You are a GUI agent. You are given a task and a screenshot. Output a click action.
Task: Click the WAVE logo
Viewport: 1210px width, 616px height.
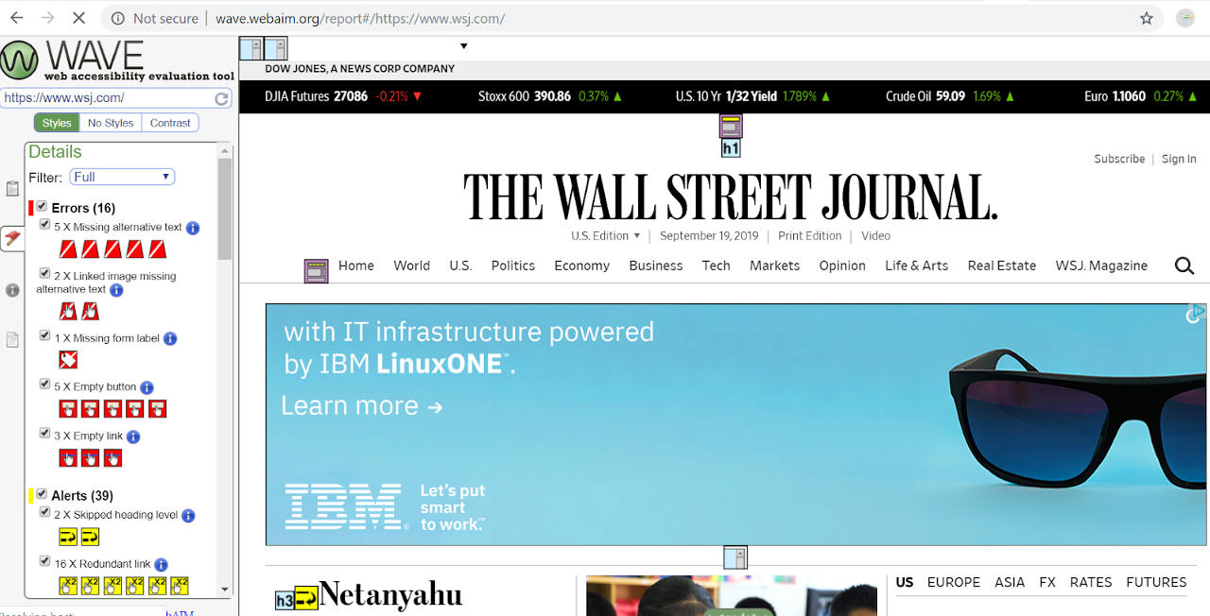117,60
